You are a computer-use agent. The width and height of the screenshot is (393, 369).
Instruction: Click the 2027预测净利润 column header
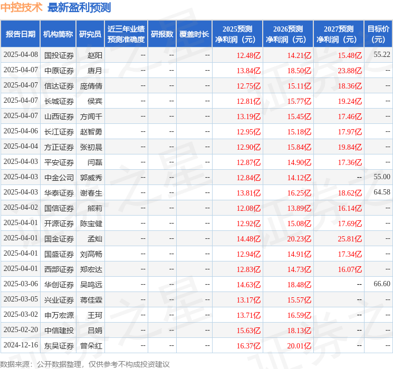339,34
